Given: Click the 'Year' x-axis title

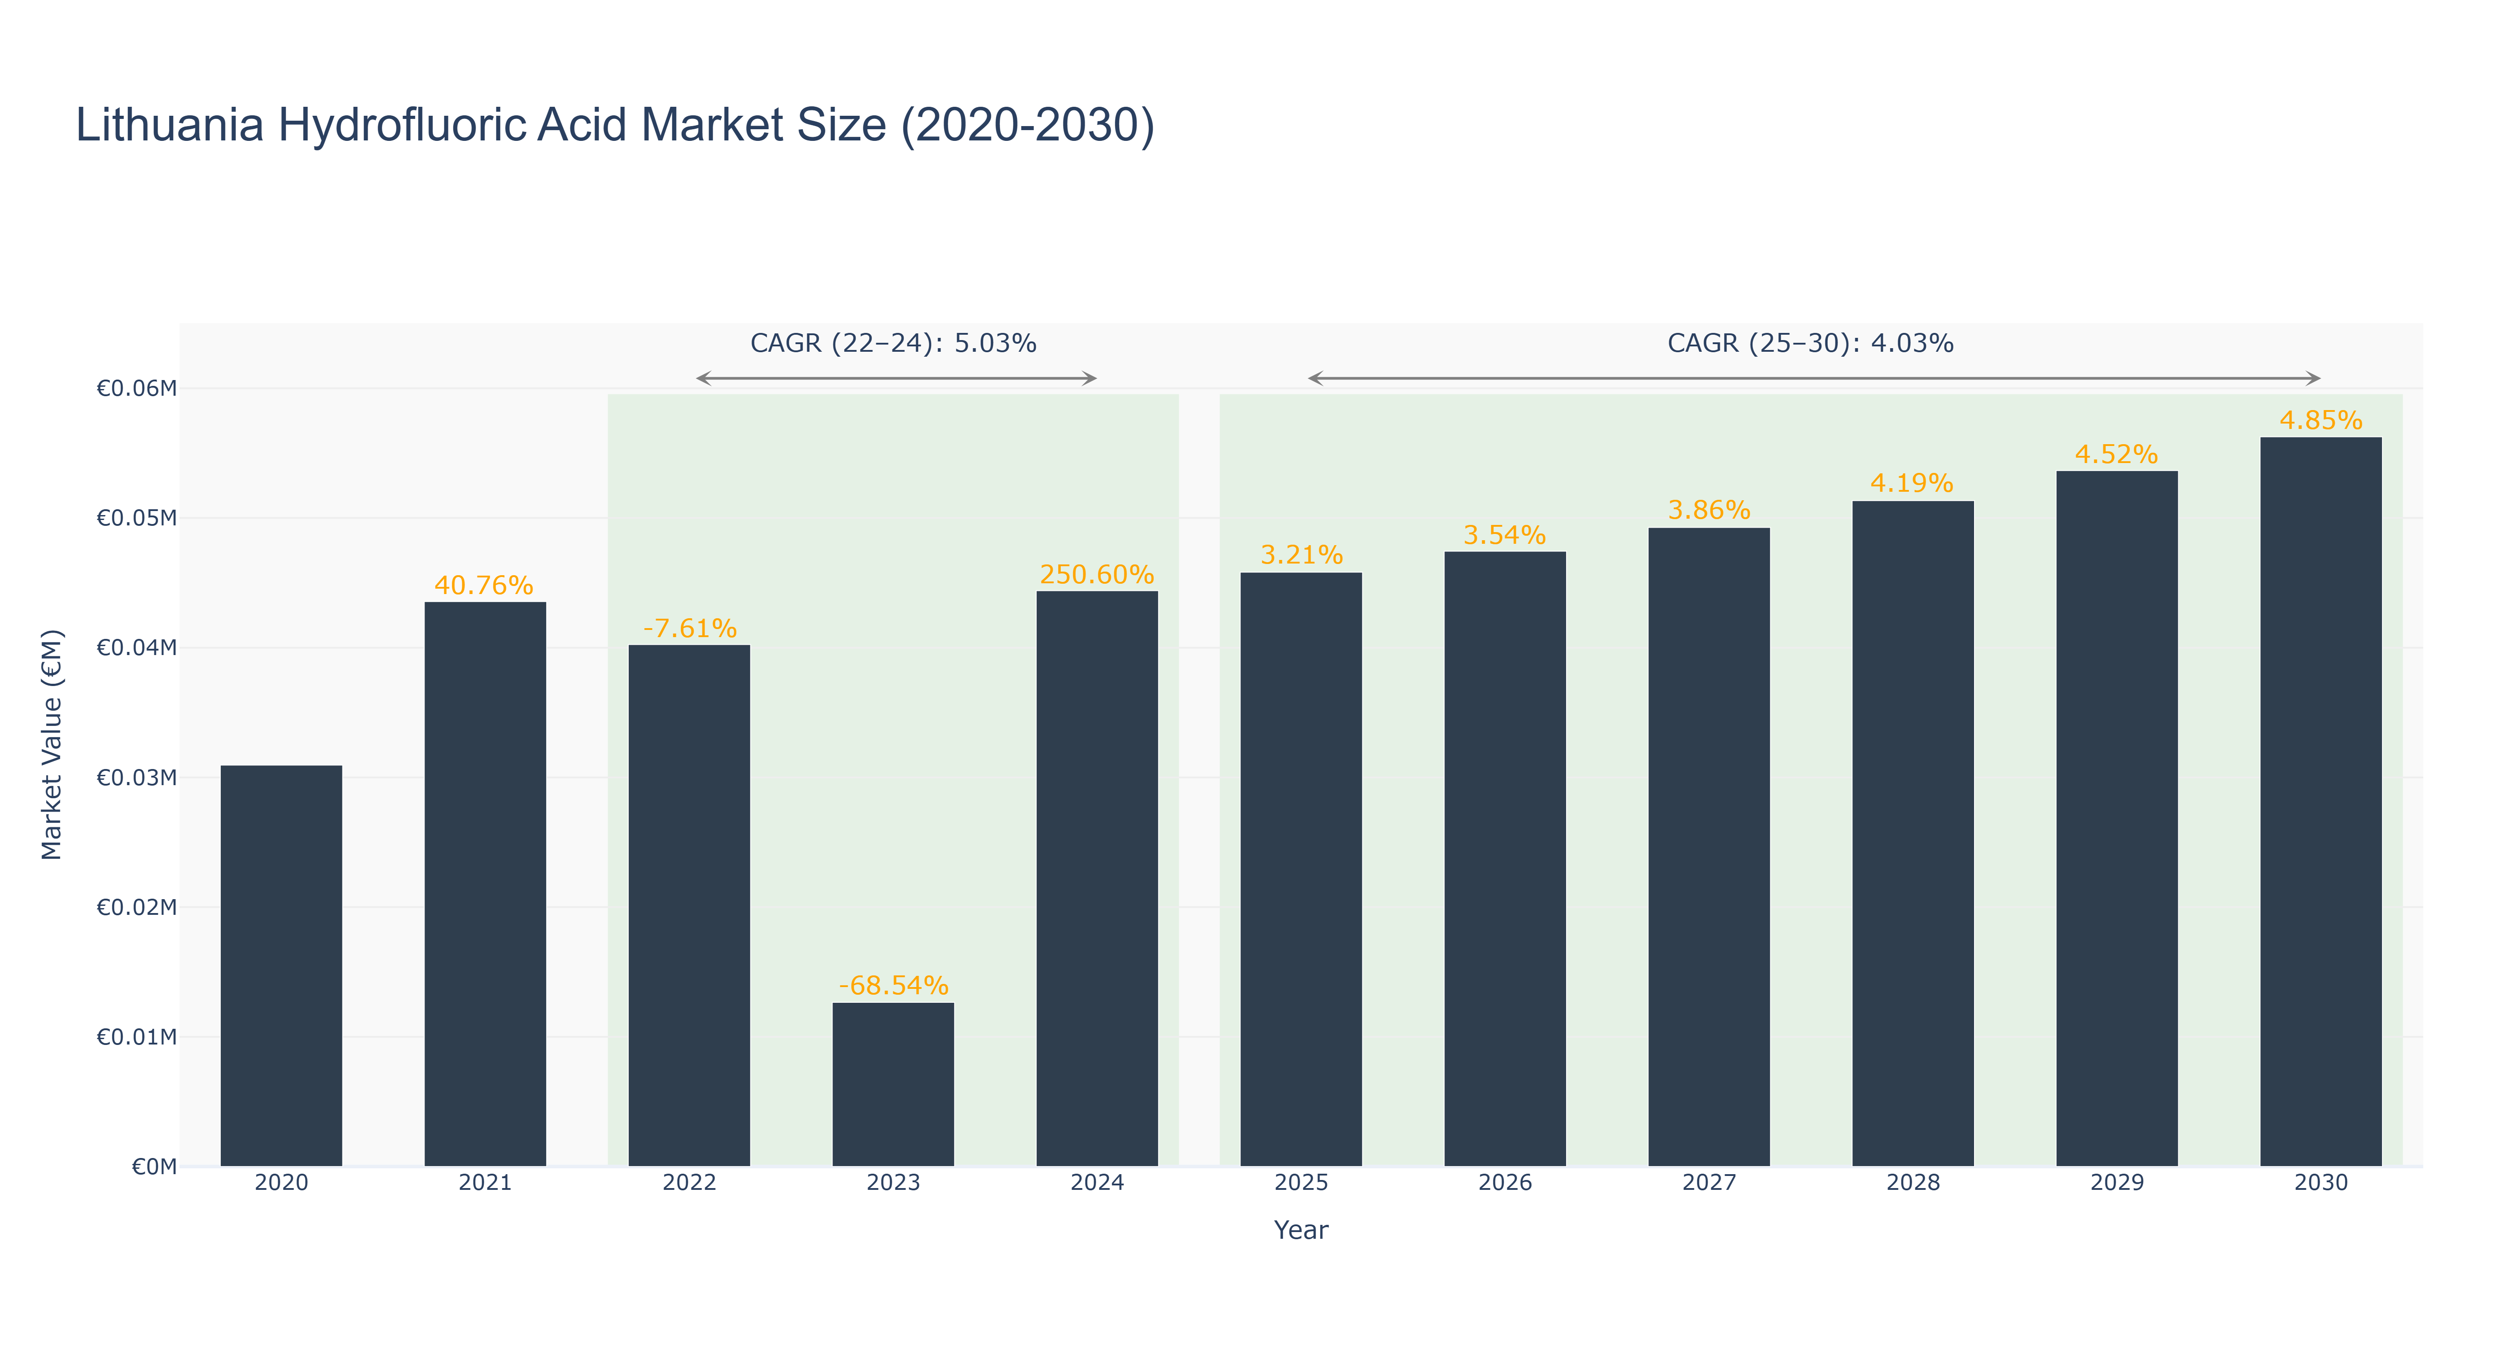Looking at the screenshot, I should pos(1300,1230).
